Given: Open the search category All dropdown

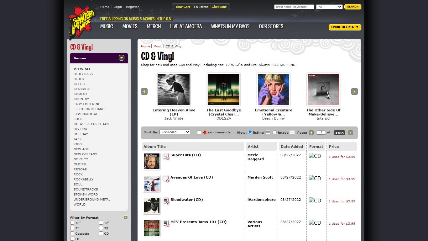Looking at the screenshot, I should (x=329, y=7).
